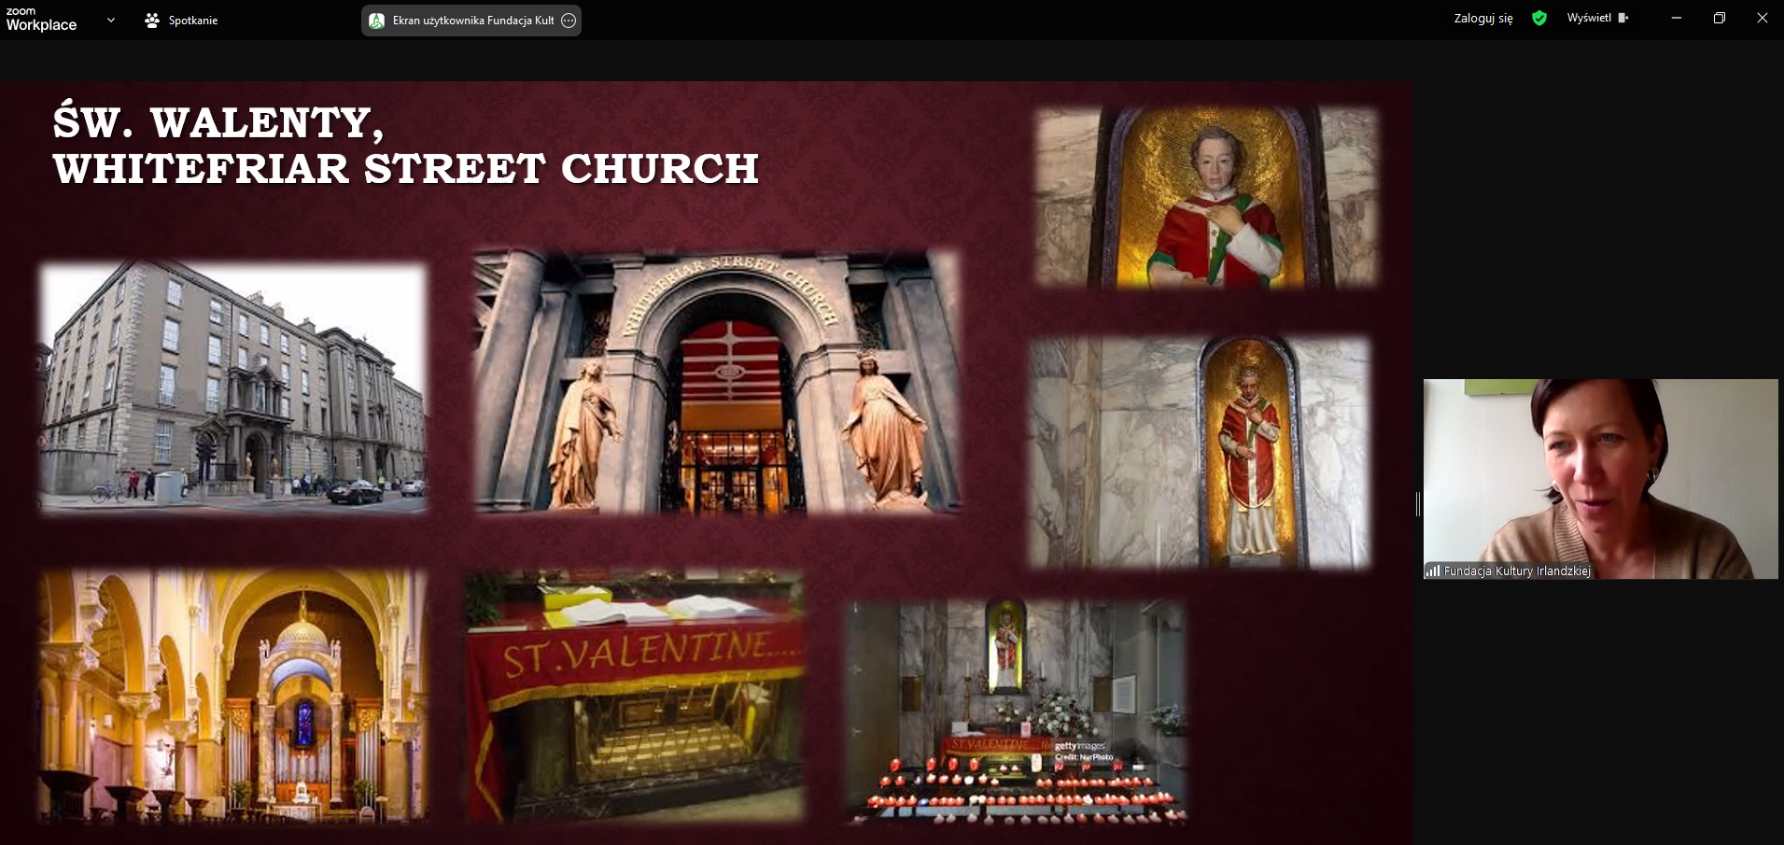Click the golden church interior photo

click(x=232, y=697)
